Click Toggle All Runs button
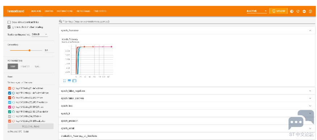 point(30,127)
